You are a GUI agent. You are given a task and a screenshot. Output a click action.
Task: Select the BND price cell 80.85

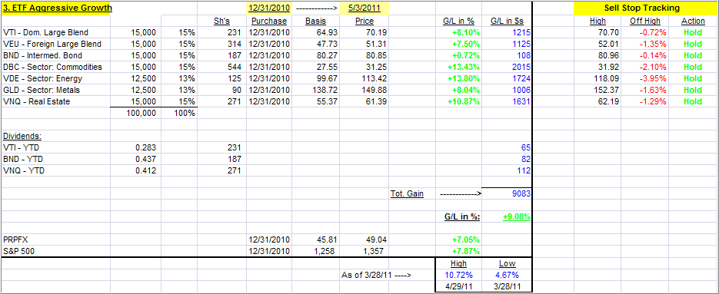click(364, 55)
